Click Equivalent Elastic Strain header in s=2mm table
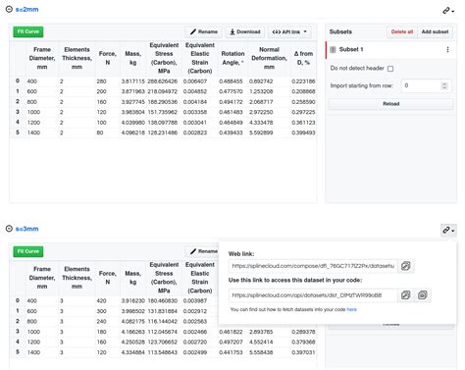This screenshot has width=465, height=370. pyautogui.click(x=200, y=58)
